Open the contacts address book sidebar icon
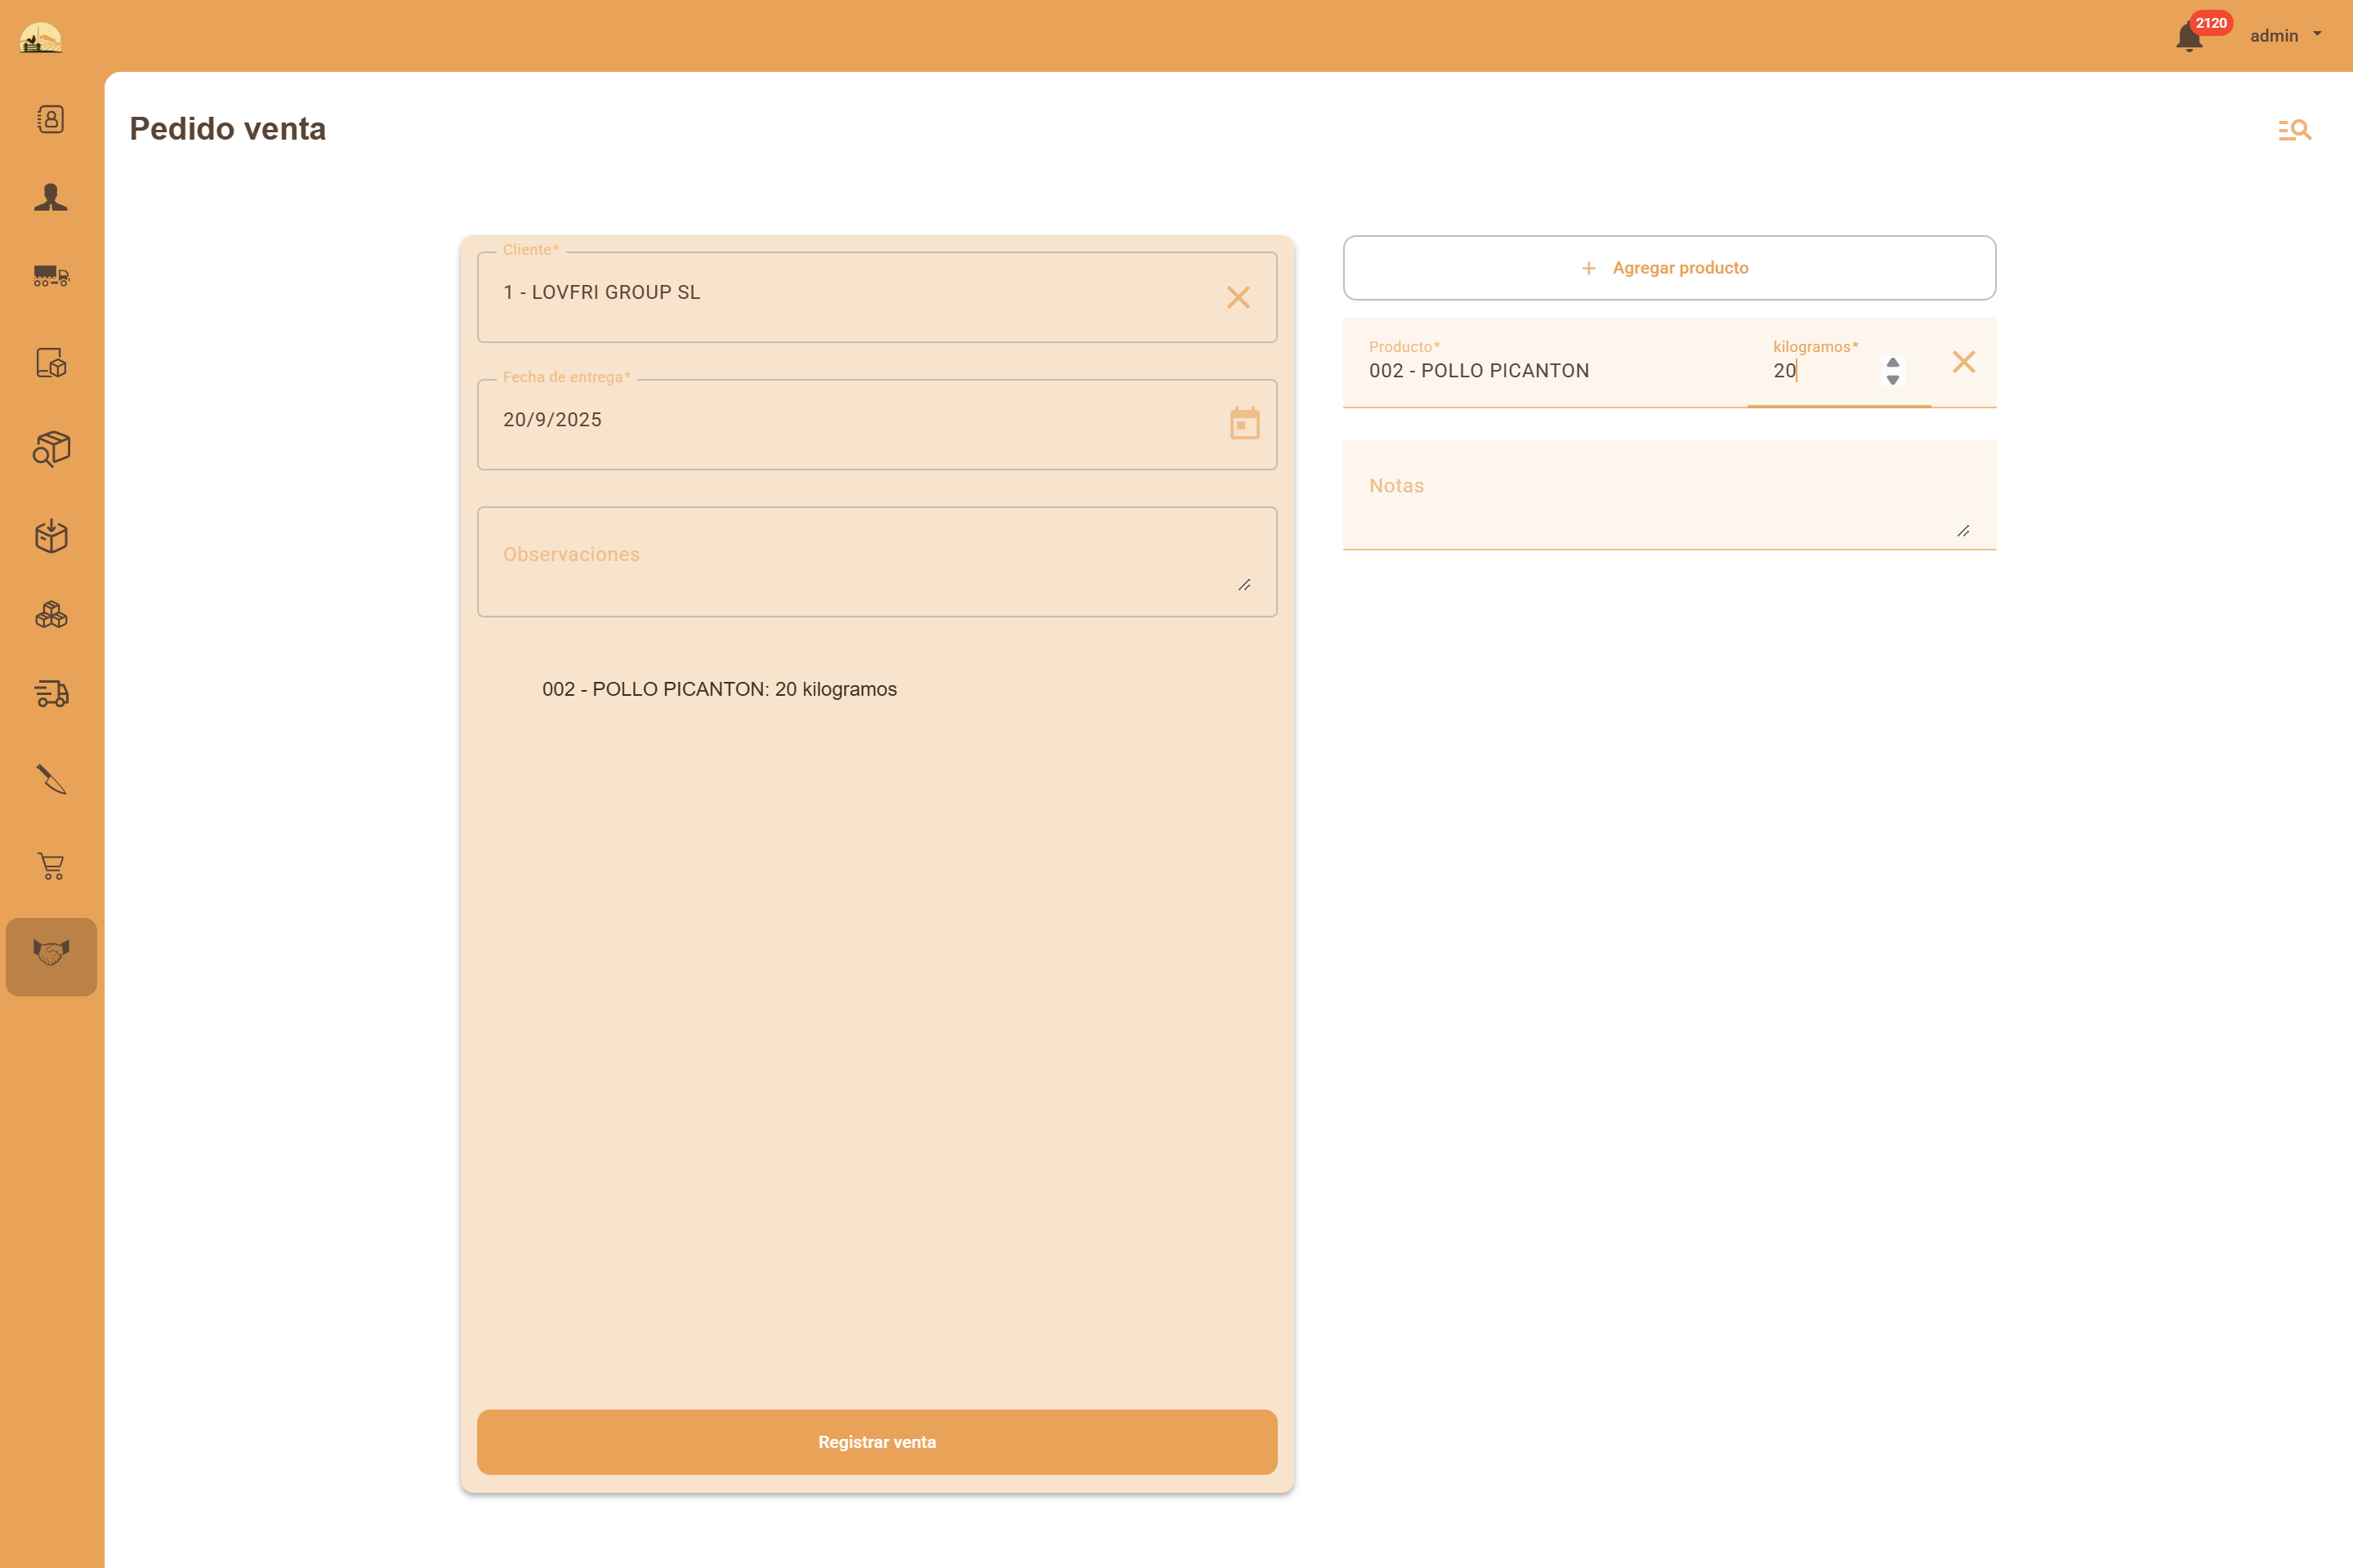Image resolution: width=2353 pixels, height=1568 pixels. point(51,119)
